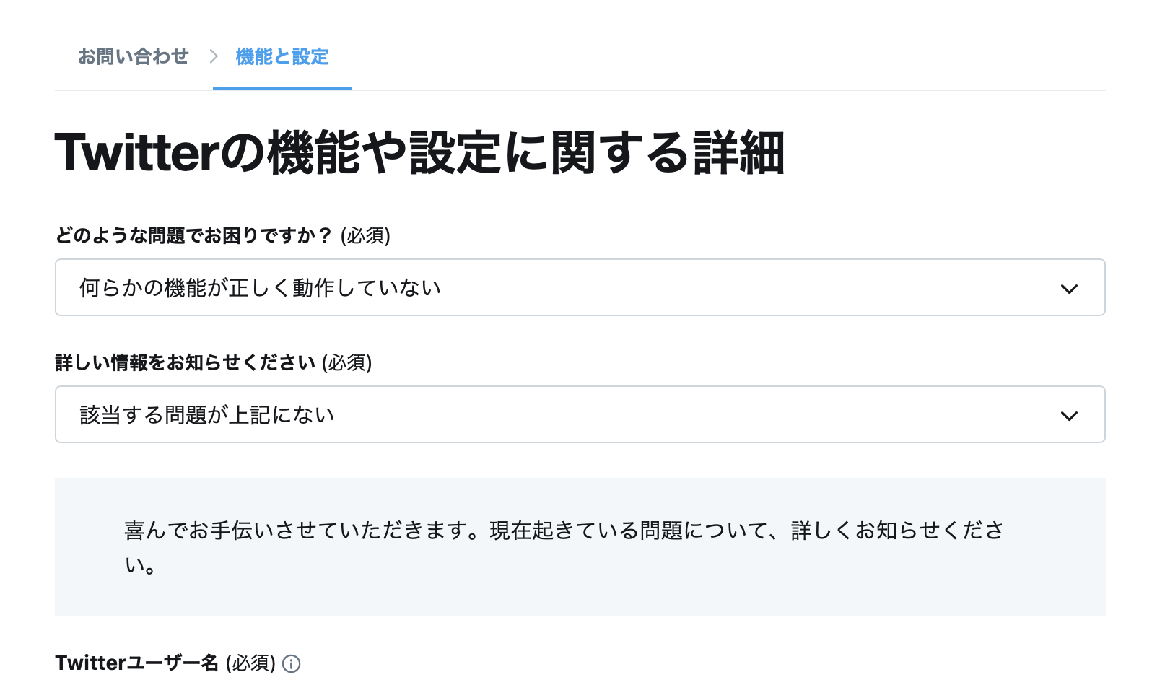Click the Twitterユーザー名 field label
Screen dimensions: 1152x685
[136, 663]
